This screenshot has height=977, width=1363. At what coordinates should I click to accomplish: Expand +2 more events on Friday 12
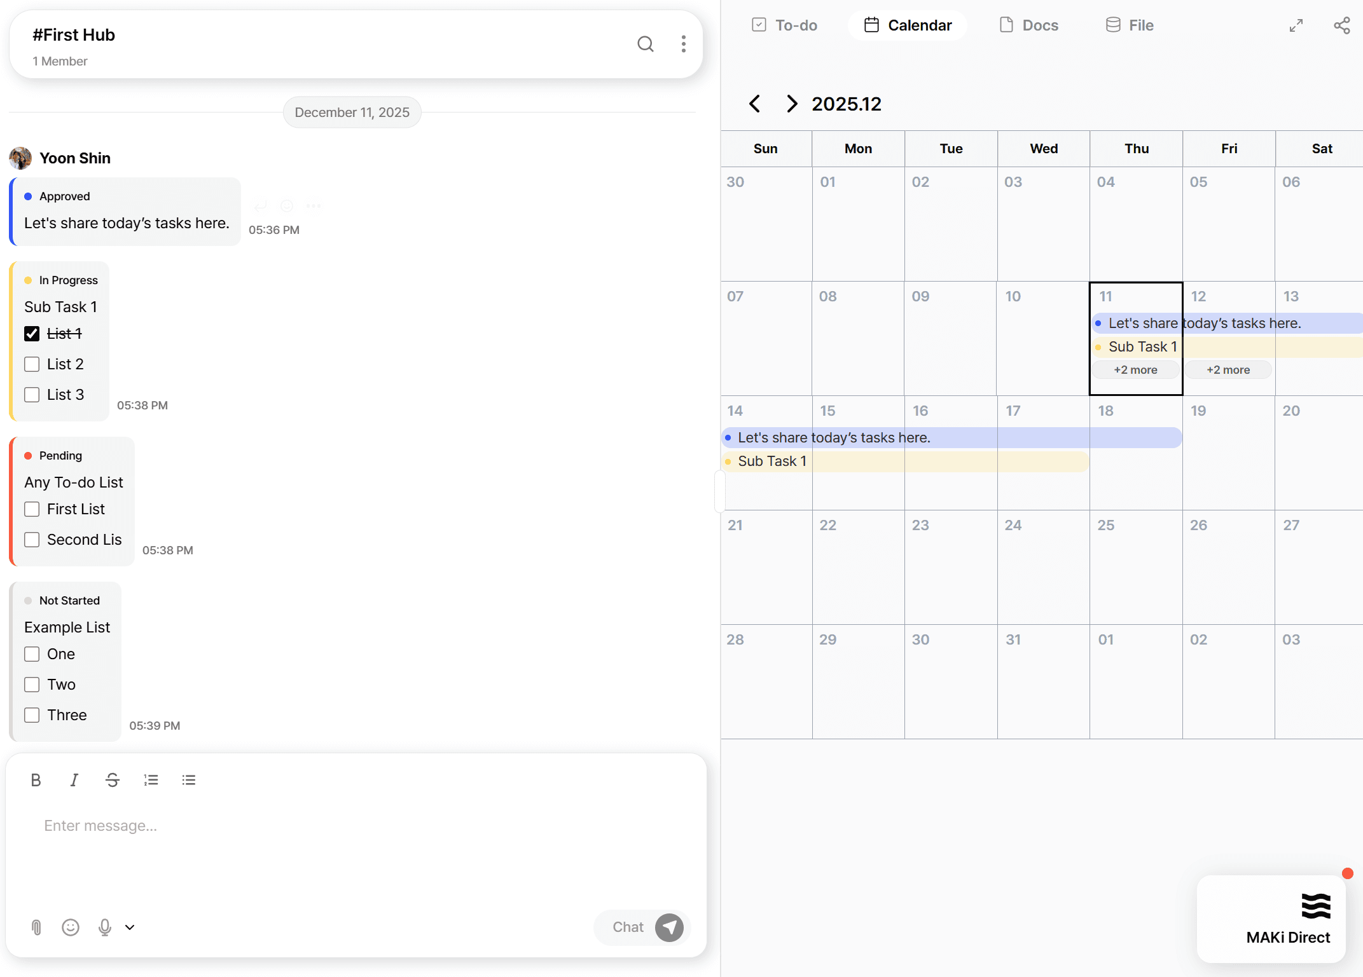point(1228,370)
